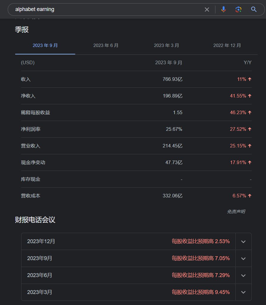The width and height of the screenshot is (266, 305).
Task: Click the 营收成本 up arrow icon
Action: pos(250,196)
